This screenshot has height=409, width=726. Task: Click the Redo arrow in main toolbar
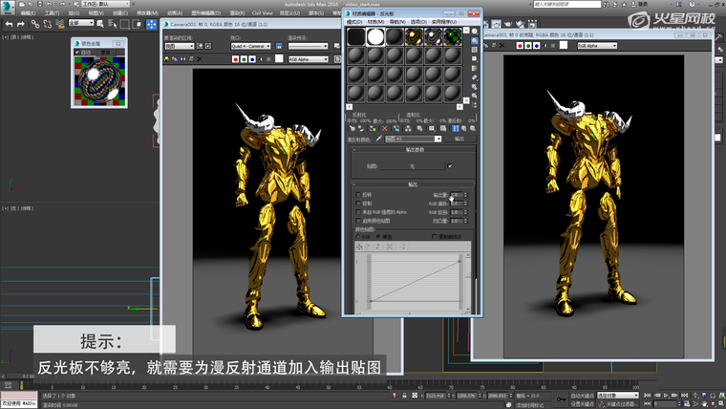coord(20,23)
